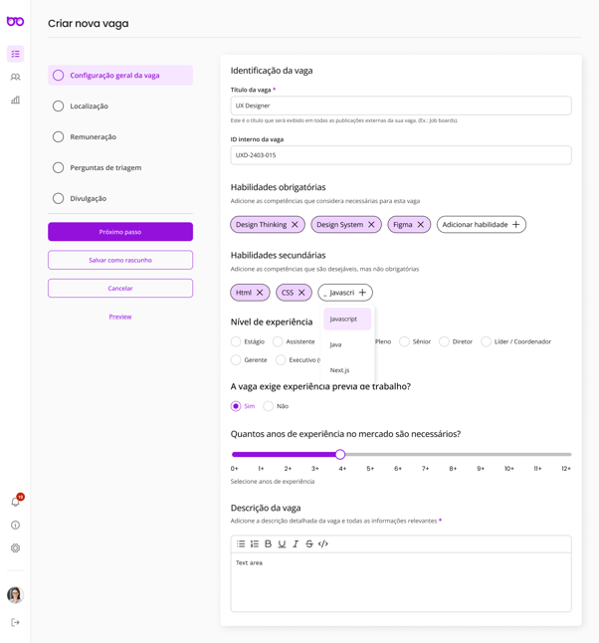This screenshot has width=599, height=643.
Task: Insert code block in description editor
Action: [323, 543]
